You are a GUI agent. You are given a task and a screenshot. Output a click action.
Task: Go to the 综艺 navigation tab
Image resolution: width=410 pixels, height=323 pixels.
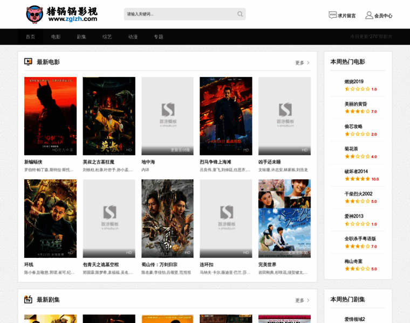[107, 37]
